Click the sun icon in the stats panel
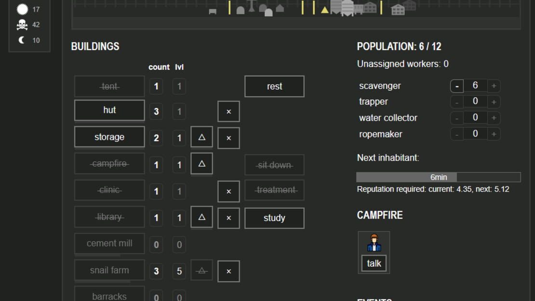The image size is (535, 301). [x=22, y=9]
